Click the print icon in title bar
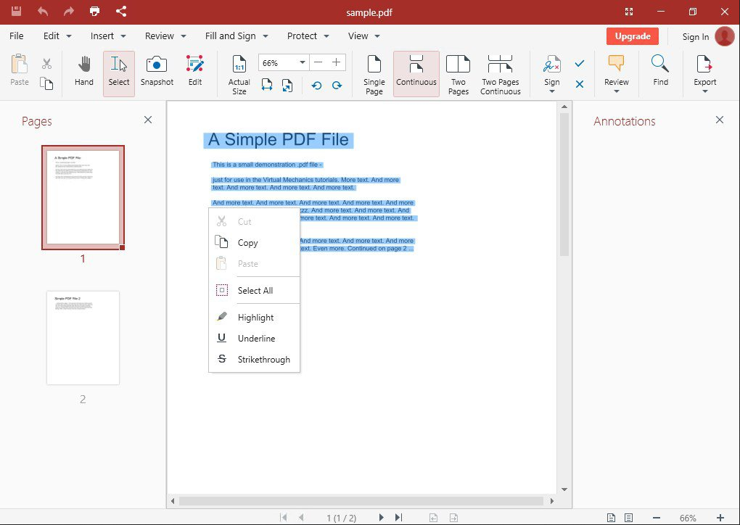The width and height of the screenshot is (740, 525). click(94, 12)
